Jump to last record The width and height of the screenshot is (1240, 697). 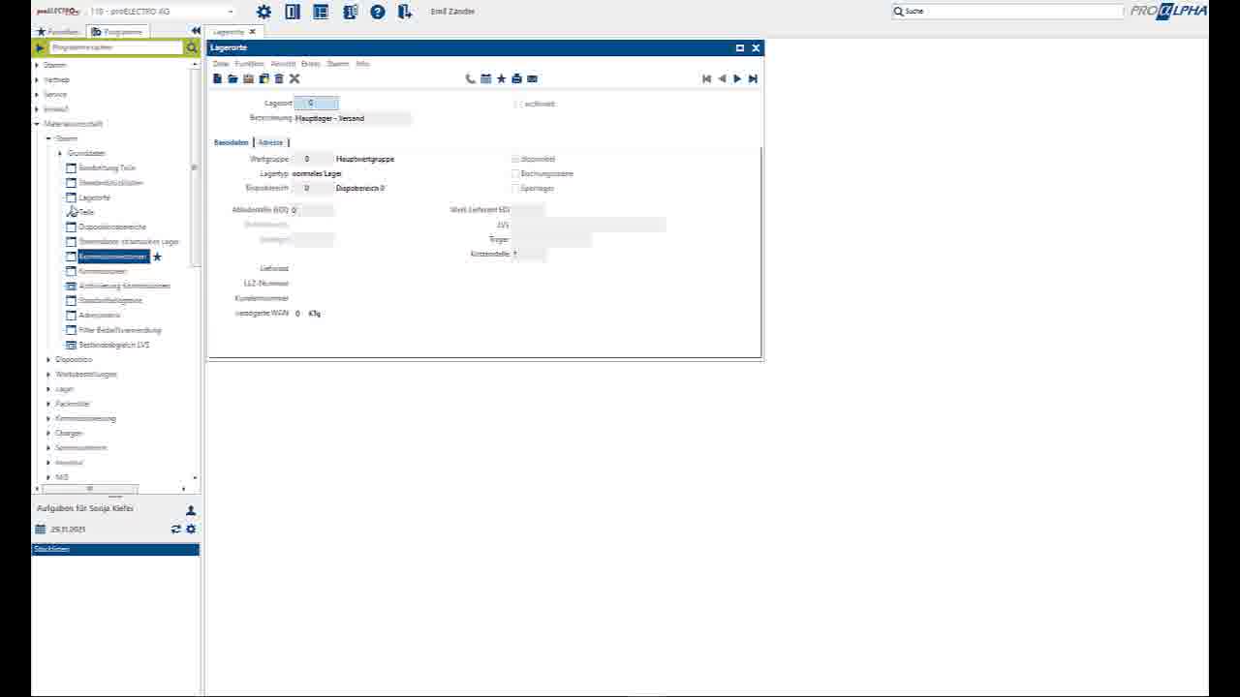click(x=753, y=78)
